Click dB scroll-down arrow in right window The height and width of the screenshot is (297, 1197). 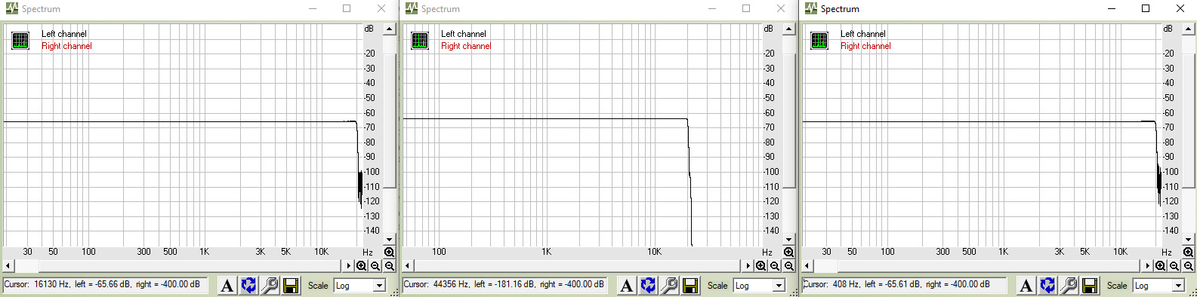[1189, 240]
